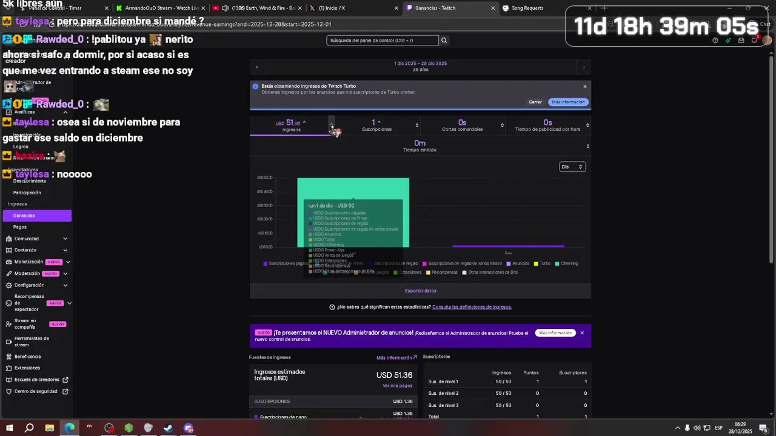The image size is (776, 436).
Task: Open Cortes comerciales metric selector arrows
Action: coord(502,125)
